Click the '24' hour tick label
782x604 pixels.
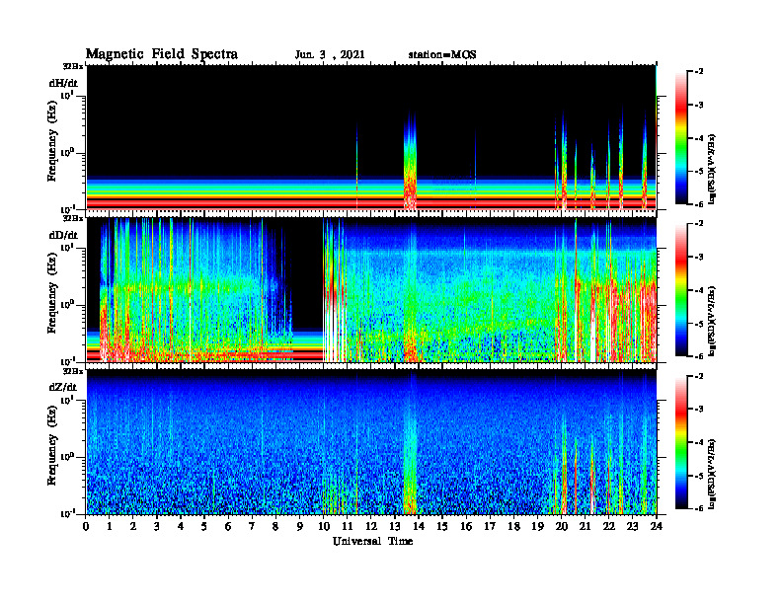656,527
